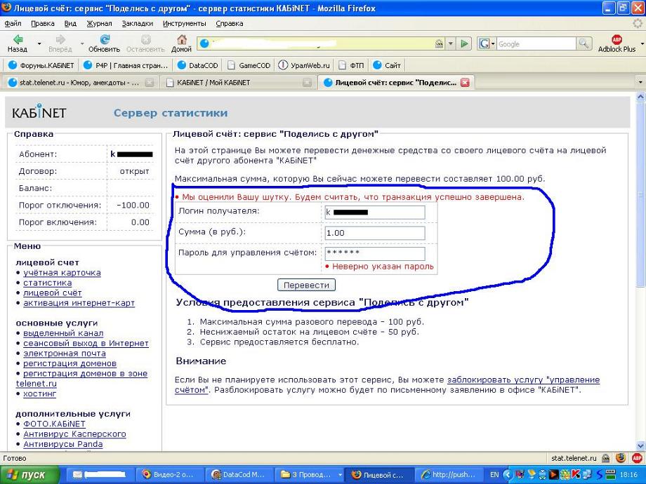Click the Google search box

tap(536, 43)
